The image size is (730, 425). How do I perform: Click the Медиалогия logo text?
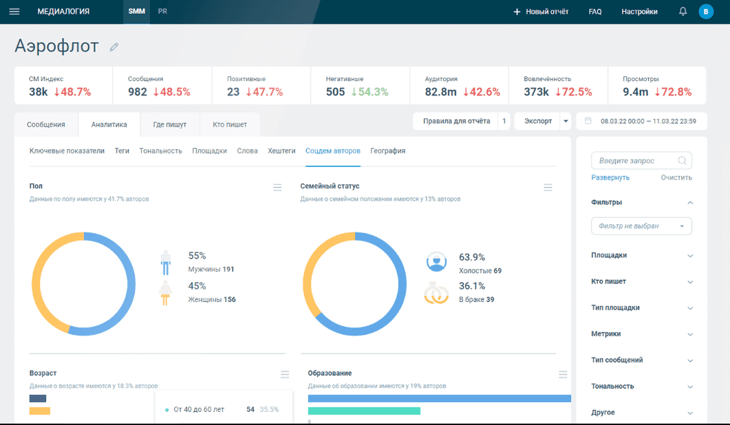(63, 12)
